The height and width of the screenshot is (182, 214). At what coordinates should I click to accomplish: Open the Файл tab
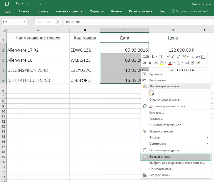[x=7, y=11]
